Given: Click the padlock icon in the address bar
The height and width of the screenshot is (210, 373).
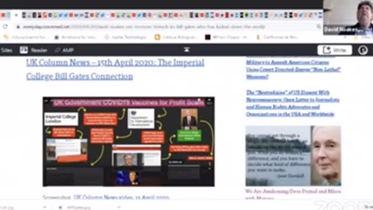Looking at the screenshot, I should pyautogui.click(x=18, y=27).
